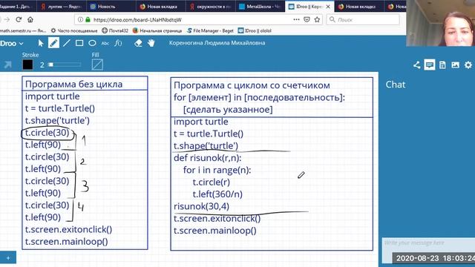The image size is (475, 267).
Task: Select the straight line tool
Action: [66, 43]
